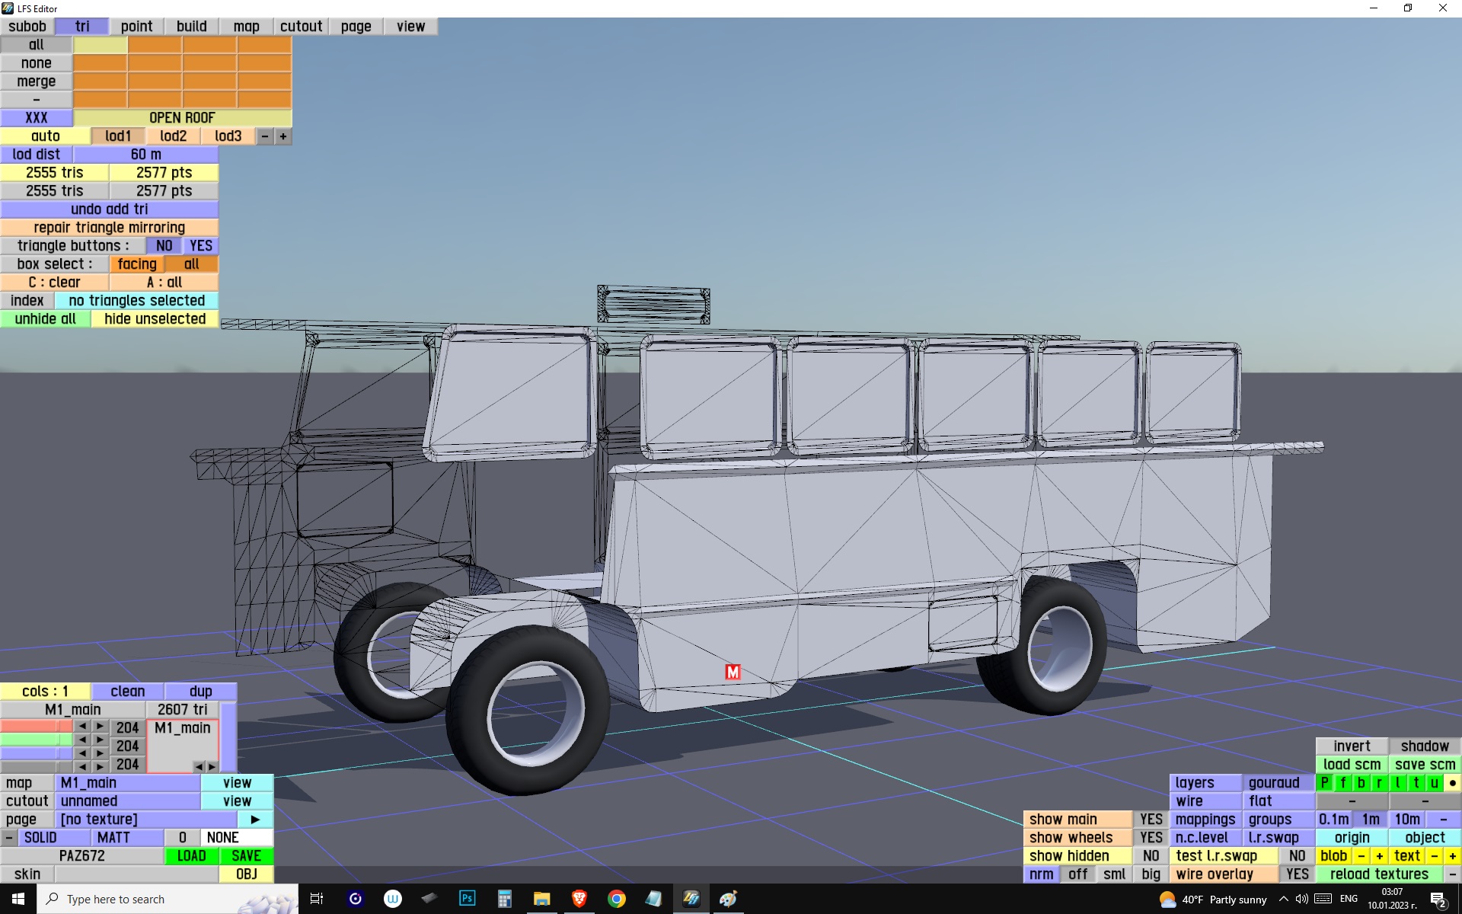Screen dimensions: 1462x914
Task: Click the black dot view button
Action: (x=1452, y=783)
